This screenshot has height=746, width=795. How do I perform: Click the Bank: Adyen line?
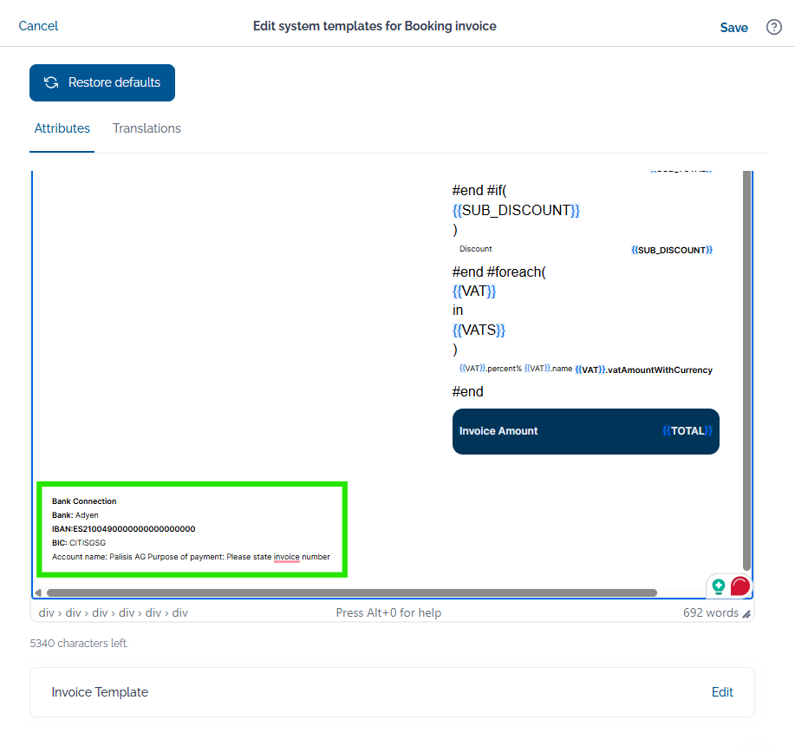pyautogui.click(x=75, y=515)
